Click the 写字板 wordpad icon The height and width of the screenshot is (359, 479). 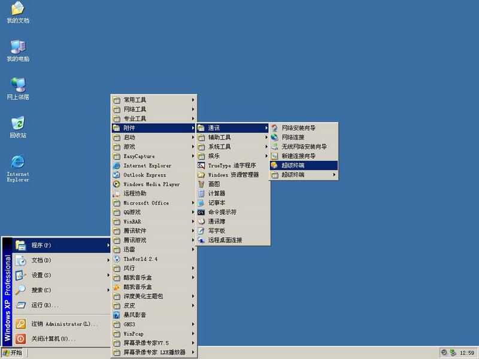coord(201,231)
